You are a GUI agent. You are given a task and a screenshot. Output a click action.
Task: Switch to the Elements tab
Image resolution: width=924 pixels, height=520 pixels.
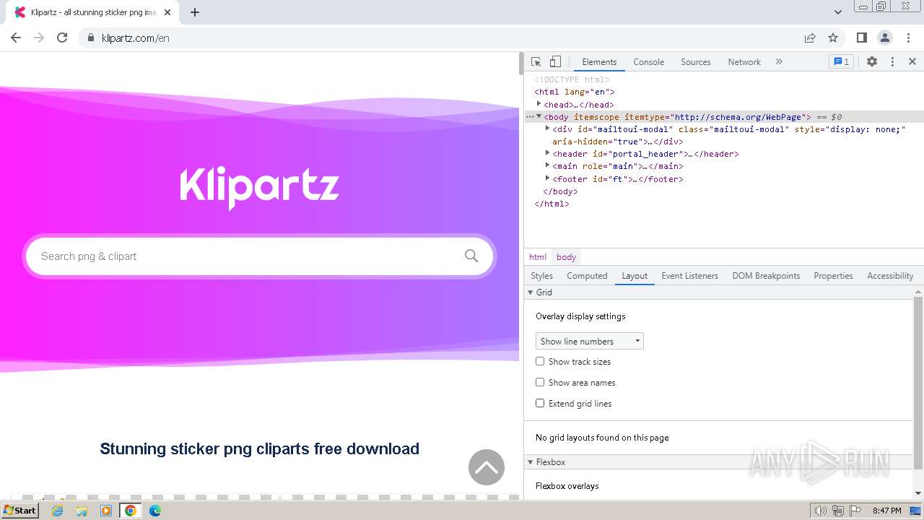click(599, 62)
